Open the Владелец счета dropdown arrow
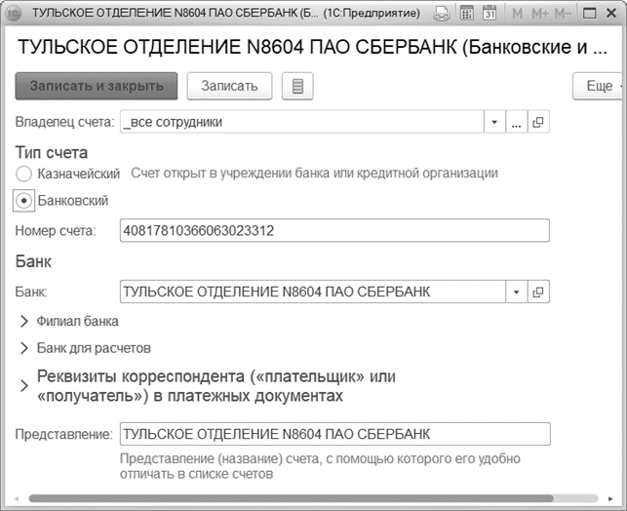Screen dimensions: 627x511 point(494,122)
